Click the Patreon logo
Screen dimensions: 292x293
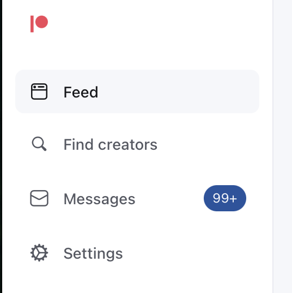click(x=39, y=24)
